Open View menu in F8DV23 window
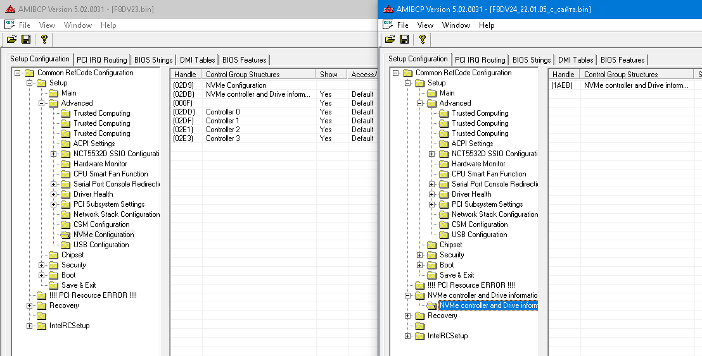This screenshot has width=702, height=356. (47, 25)
